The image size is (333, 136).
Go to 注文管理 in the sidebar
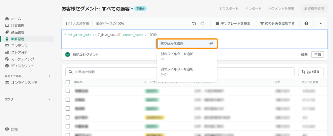click(18, 26)
